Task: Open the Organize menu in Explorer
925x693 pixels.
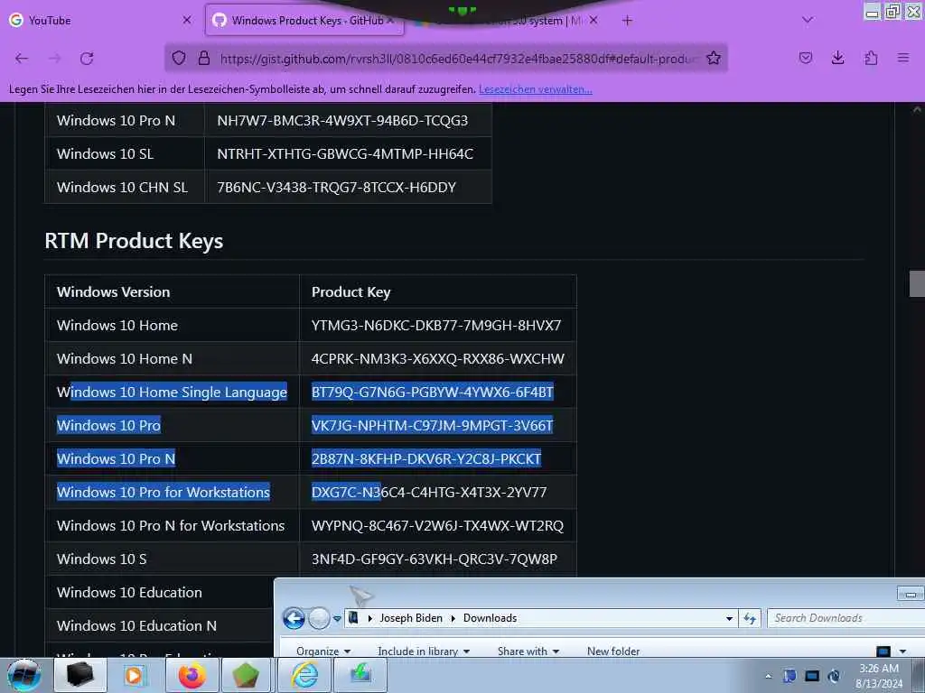Action: (x=323, y=651)
